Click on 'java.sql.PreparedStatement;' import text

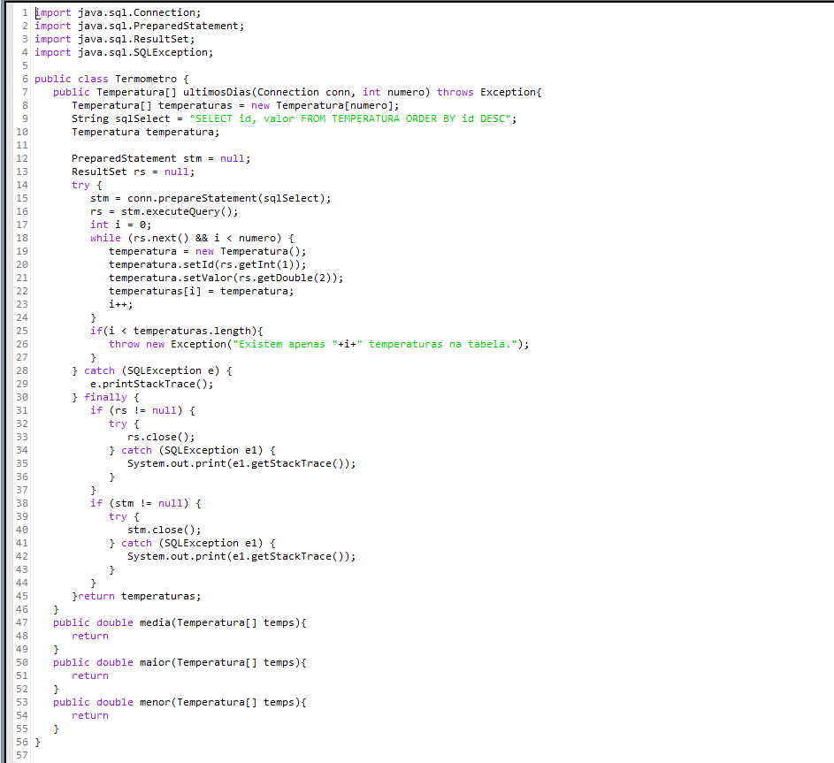point(161,26)
